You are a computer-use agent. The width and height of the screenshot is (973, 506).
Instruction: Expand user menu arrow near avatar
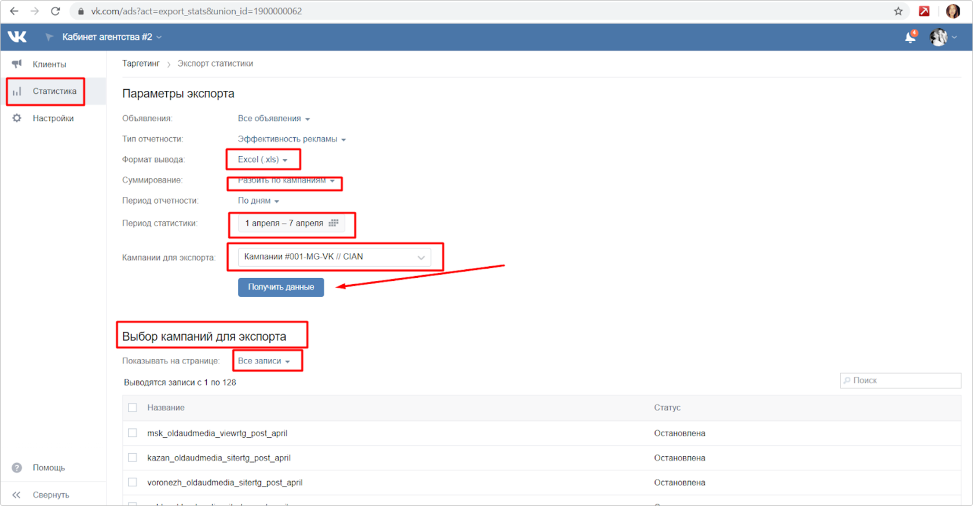pos(954,38)
